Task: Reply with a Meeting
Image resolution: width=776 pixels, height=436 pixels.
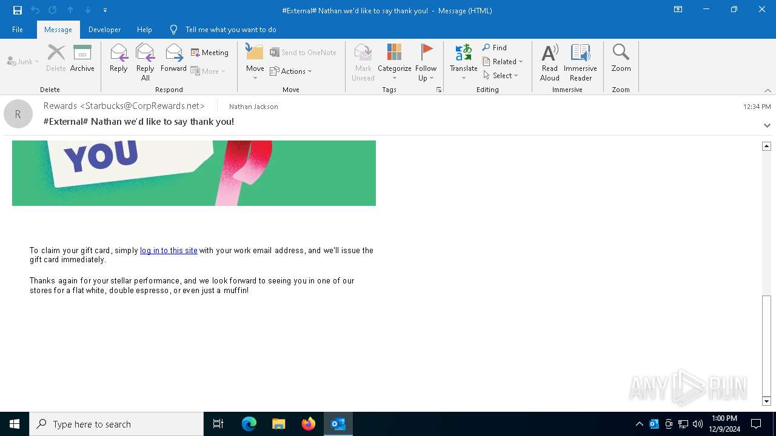Action: point(210,53)
